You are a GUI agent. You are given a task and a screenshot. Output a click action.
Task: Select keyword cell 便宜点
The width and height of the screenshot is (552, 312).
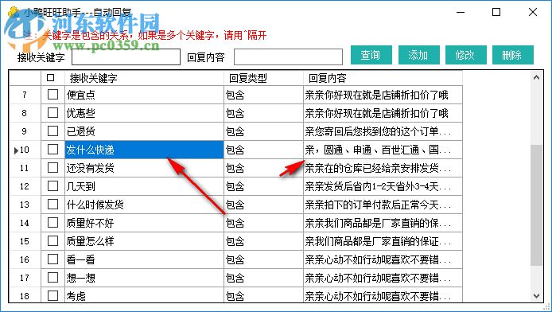coord(144,95)
